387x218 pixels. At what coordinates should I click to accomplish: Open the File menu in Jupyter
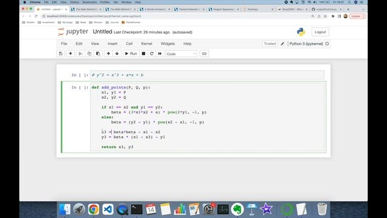[x=64, y=44]
